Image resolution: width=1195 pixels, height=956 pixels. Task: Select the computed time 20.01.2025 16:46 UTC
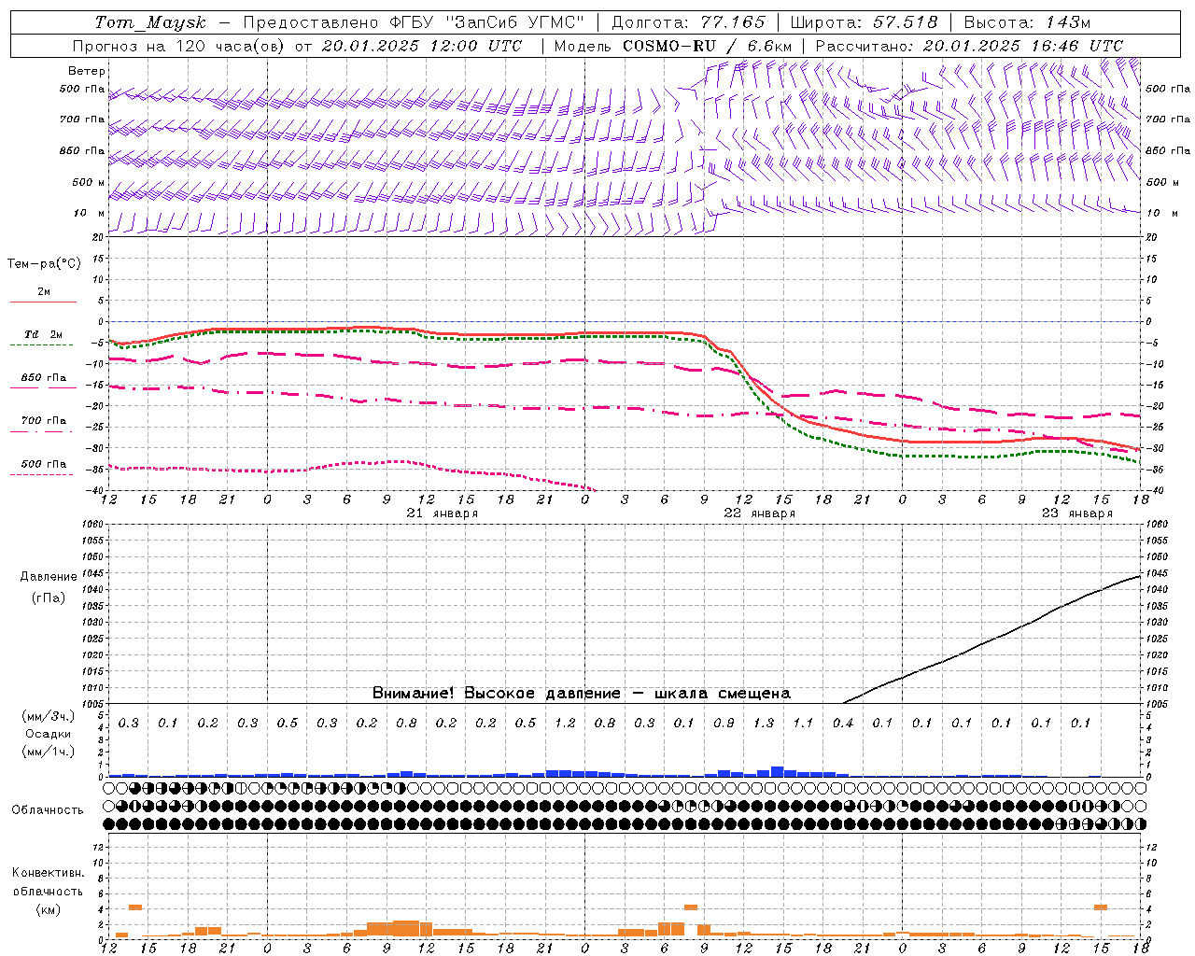click(1023, 46)
